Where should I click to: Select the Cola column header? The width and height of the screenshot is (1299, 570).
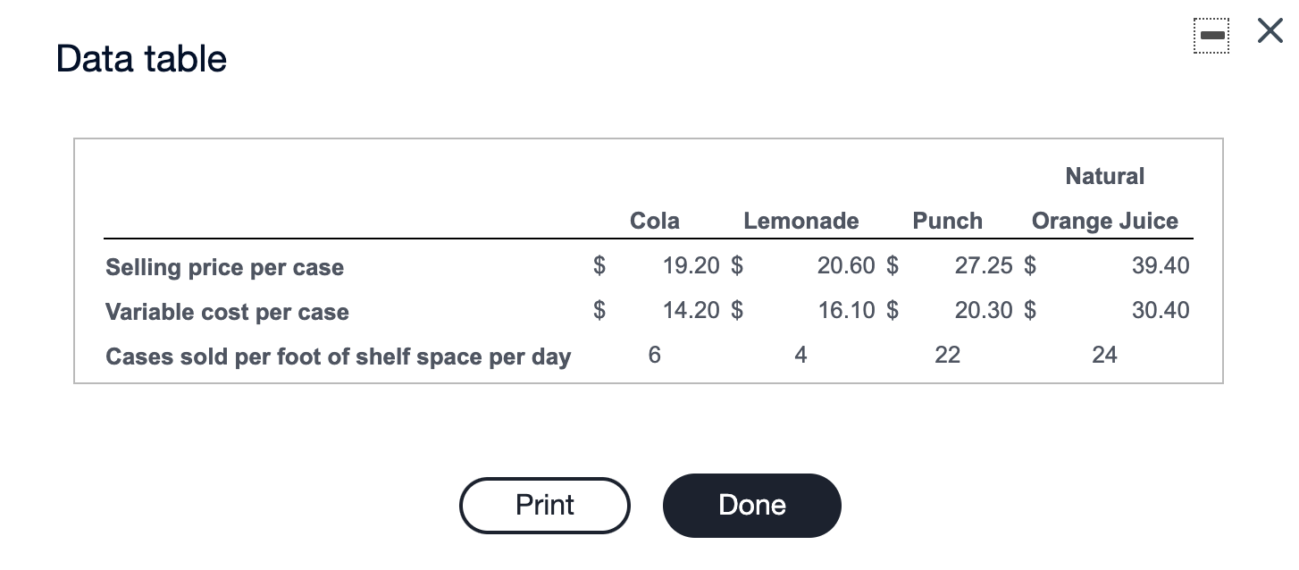pyautogui.click(x=654, y=221)
